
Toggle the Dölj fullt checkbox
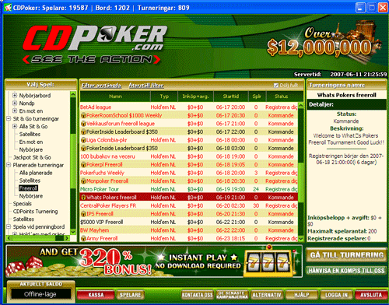click(x=276, y=85)
